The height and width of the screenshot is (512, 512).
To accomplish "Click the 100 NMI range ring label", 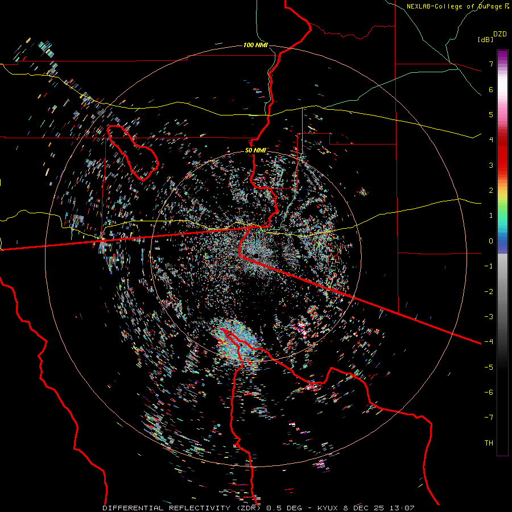I will tap(255, 45).
